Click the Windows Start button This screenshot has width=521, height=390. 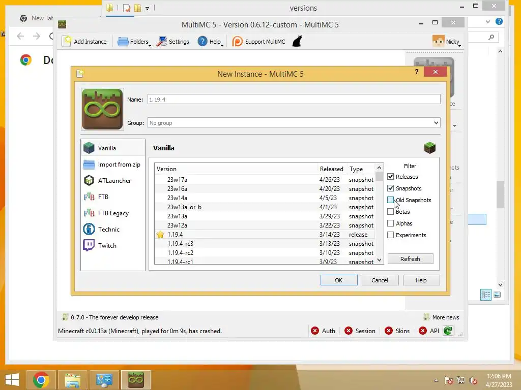pyautogui.click(x=12, y=380)
